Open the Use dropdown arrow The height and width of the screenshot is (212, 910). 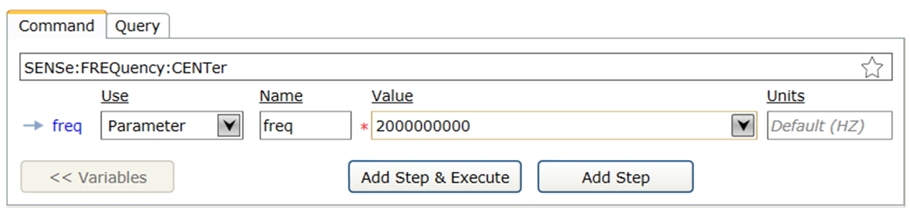click(x=229, y=125)
